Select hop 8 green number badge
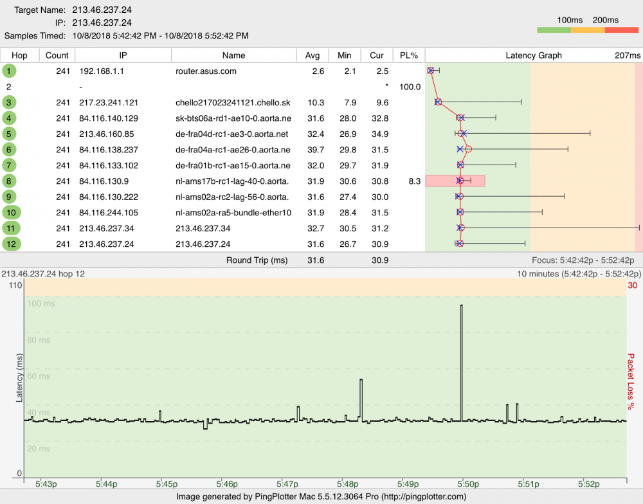This screenshot has width=643, height=504. coord(10,181)
